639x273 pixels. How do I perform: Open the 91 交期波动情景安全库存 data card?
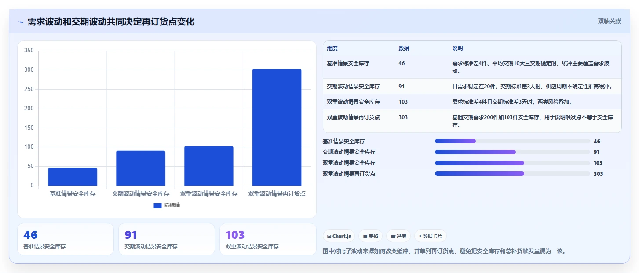tap(167, 239)
